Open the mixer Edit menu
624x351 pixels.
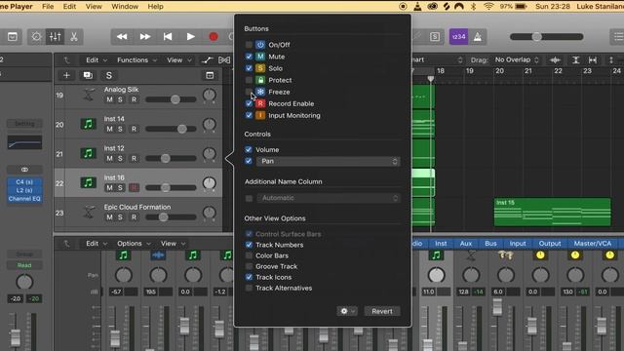coord(97,244)
